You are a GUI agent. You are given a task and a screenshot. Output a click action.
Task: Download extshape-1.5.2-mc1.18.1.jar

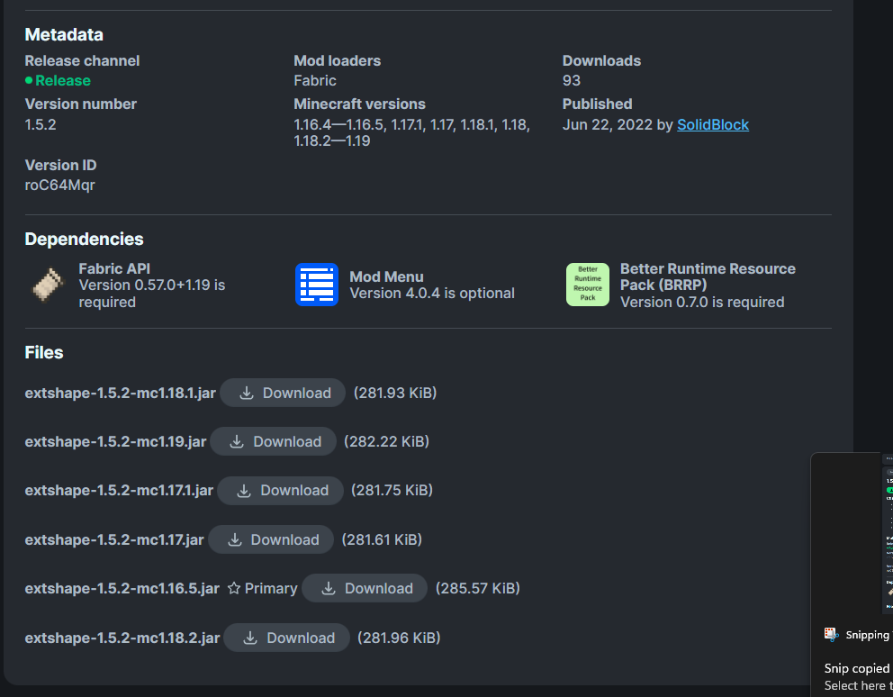[283, 393]
